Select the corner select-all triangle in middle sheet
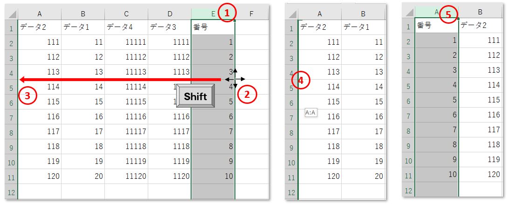 tap(292, 14)
